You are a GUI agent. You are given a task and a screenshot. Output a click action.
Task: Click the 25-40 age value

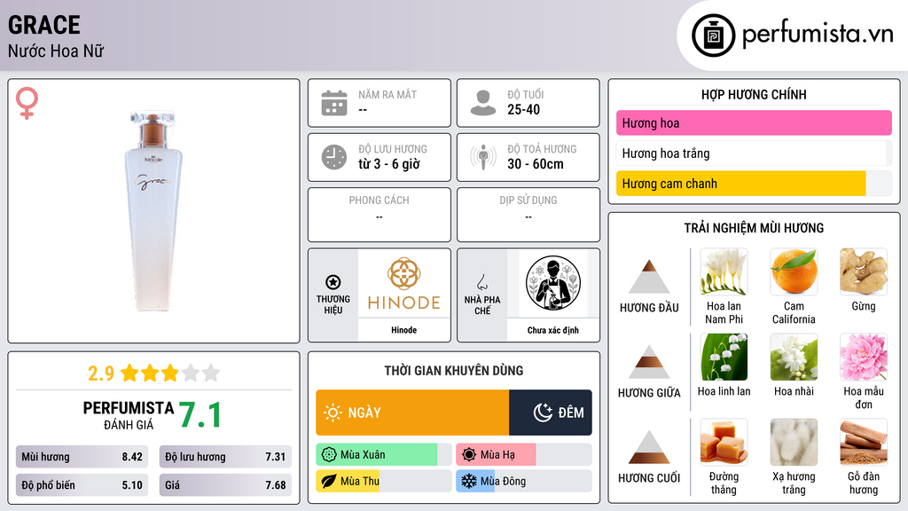click(523, 109)
